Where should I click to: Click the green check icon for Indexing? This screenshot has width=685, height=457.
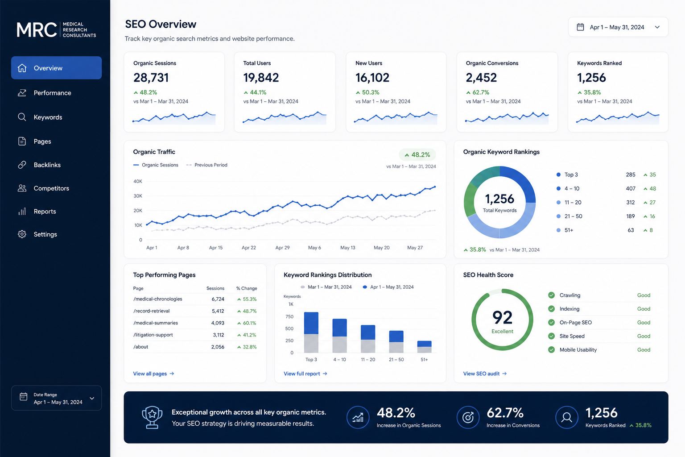(x=551, y=309)
